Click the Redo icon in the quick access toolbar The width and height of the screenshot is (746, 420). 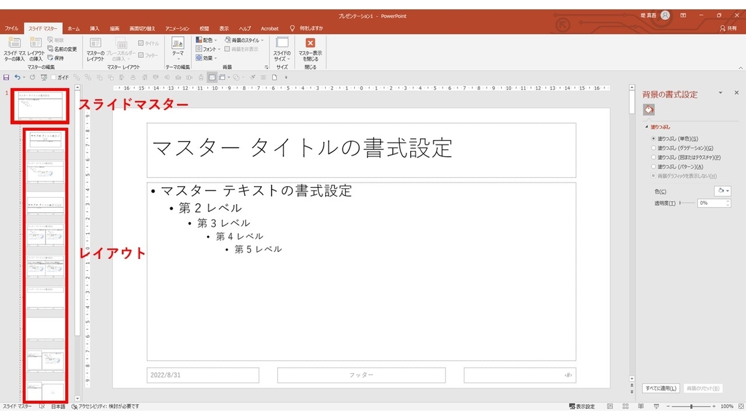tap(32, 77)
